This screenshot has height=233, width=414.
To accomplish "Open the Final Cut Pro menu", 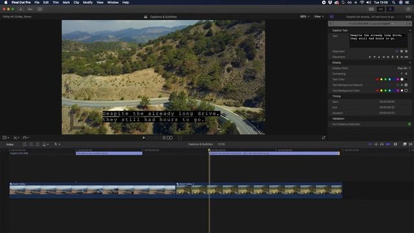I will [21, 3].
